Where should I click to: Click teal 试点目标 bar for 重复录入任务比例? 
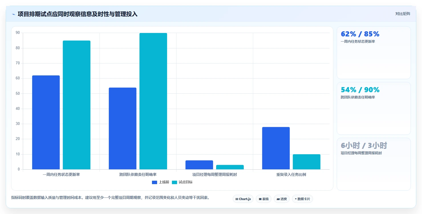coord(307,162)
